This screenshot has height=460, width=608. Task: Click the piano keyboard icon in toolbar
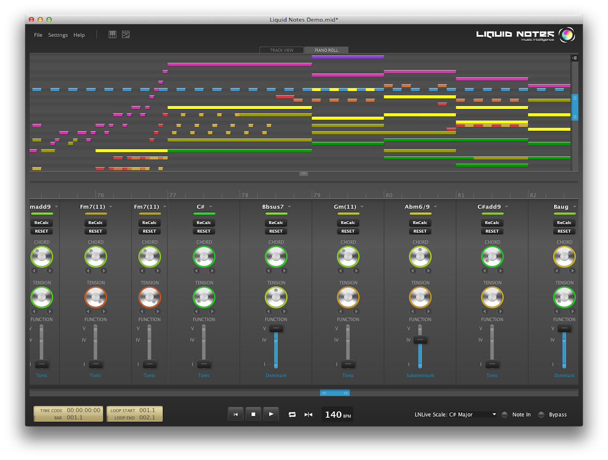113,35
